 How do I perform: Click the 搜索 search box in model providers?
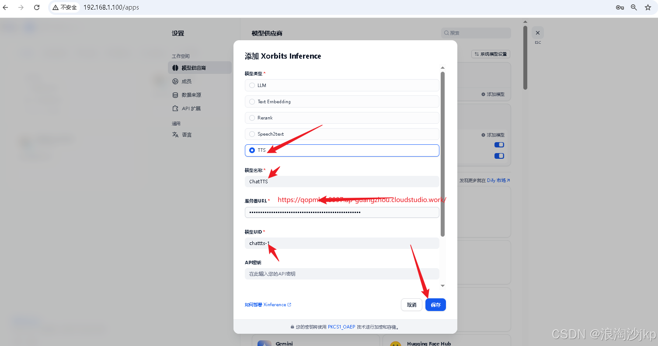point(476,33)
